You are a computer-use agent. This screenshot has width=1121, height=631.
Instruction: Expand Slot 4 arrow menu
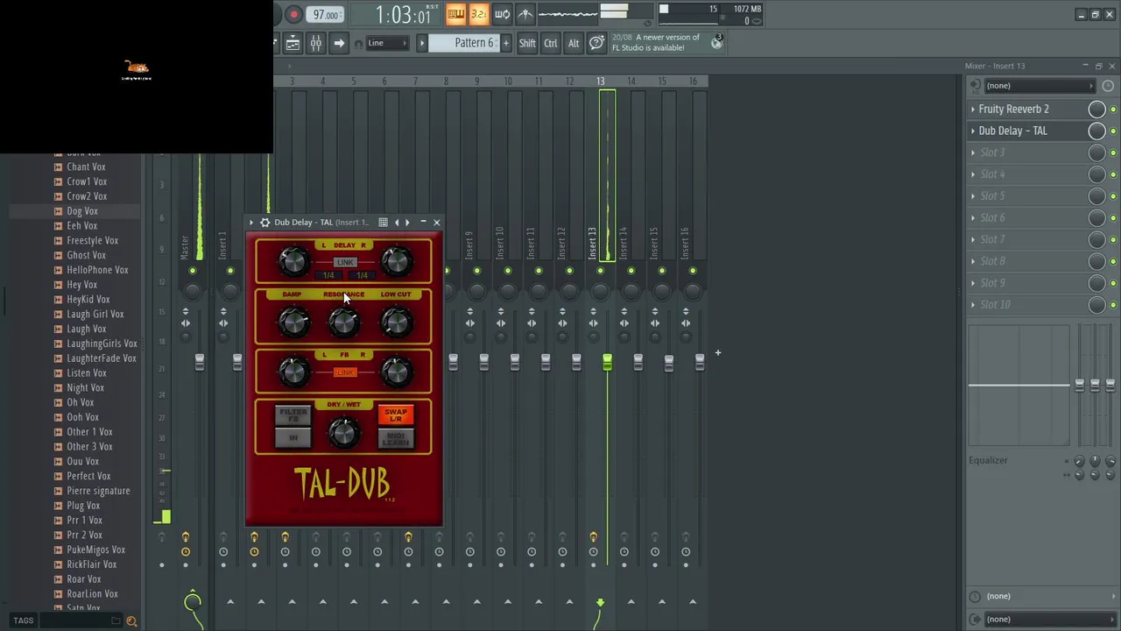click(973, 174)
